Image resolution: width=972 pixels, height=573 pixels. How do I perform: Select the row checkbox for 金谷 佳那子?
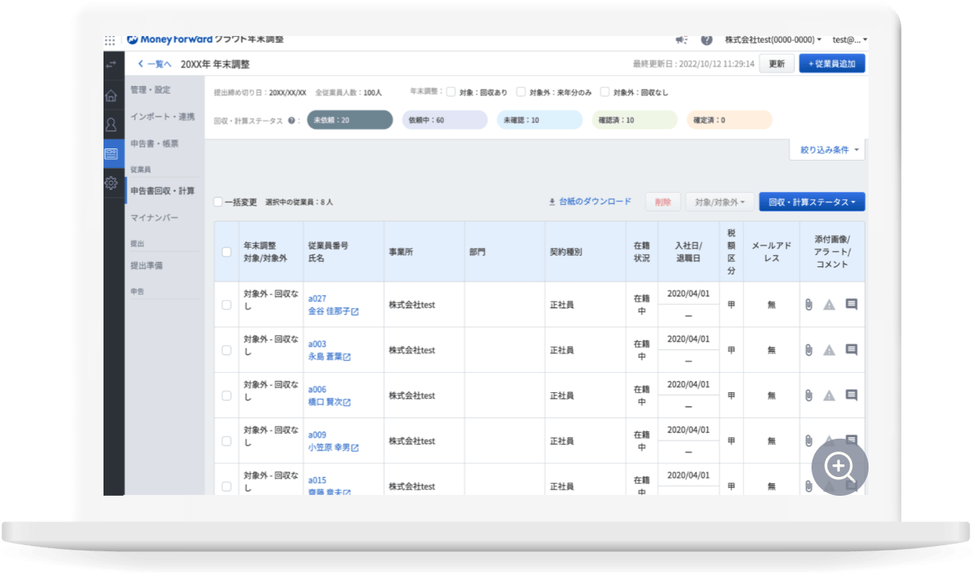(226, 304)
